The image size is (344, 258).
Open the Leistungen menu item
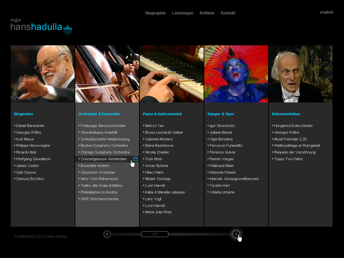pyautogui.click(x=182, y=13)
